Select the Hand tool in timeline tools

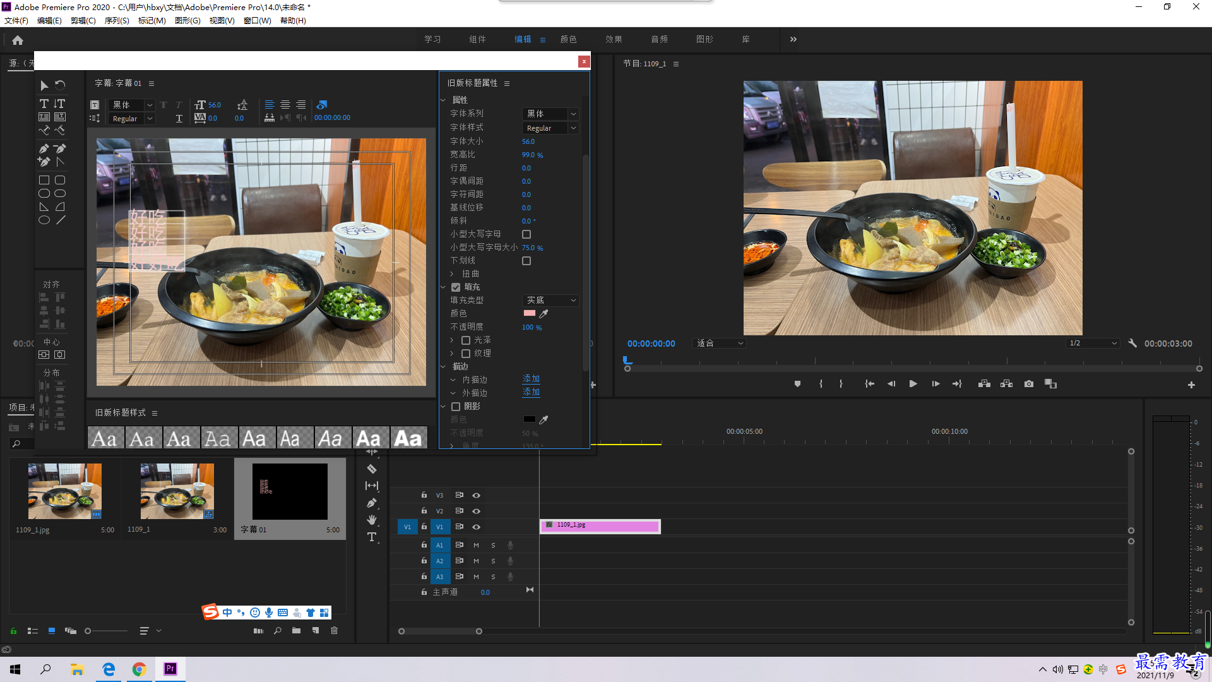[372, 520]
